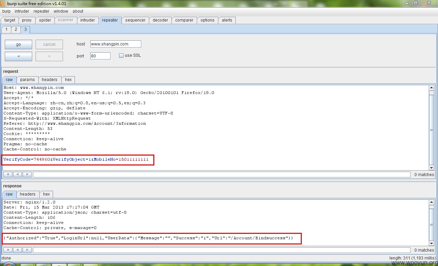Click the User-Agent header line
Viewport: 438px width, 266px height.
(109, 93)
